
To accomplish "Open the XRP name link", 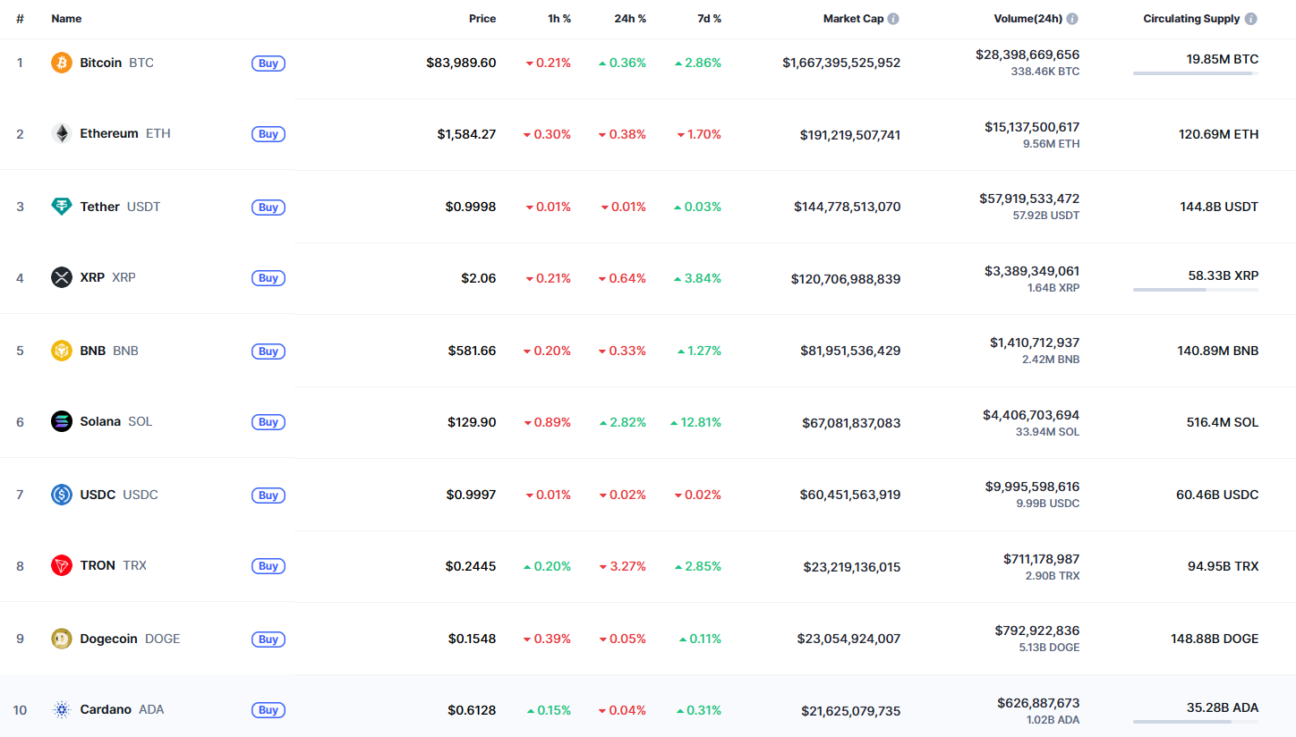I will pyautogui.click(x=107, y=277).
